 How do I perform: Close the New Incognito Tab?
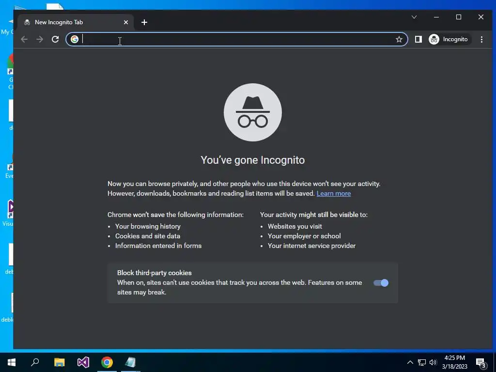point(126,22)
